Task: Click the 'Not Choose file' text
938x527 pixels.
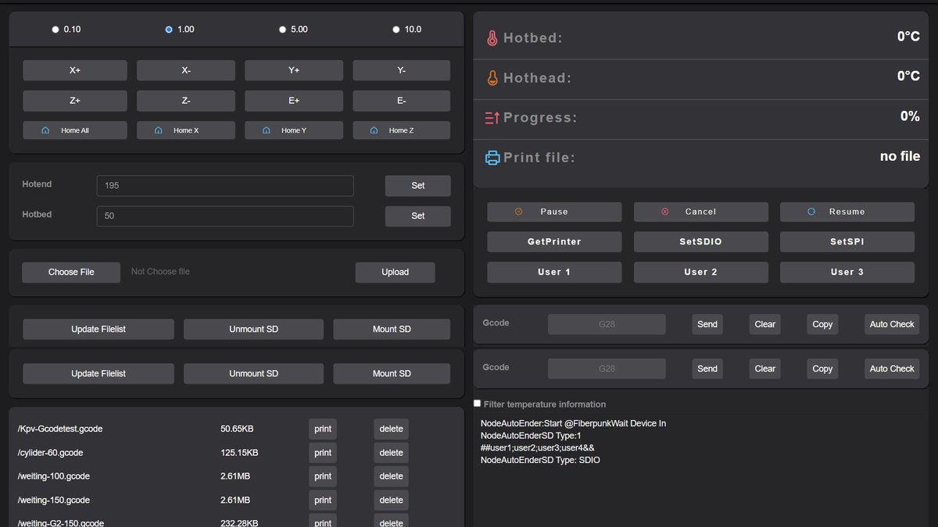Action: tap(160, 272)
